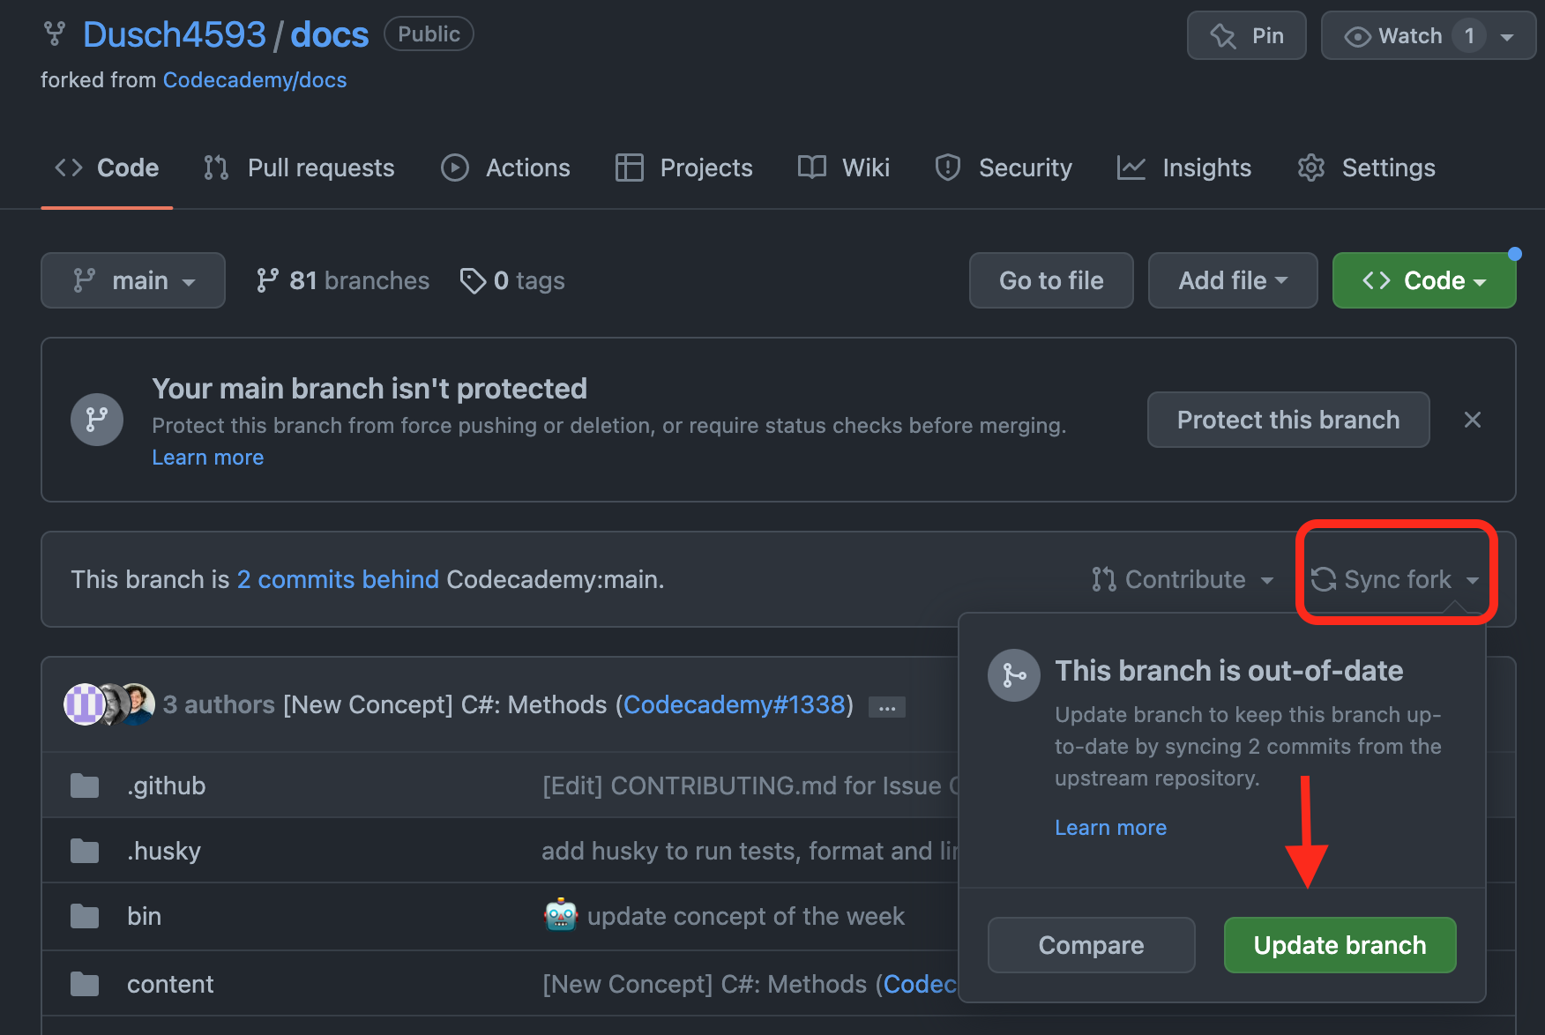This screenshot has height=1035, width=1545.
Task: Open the Projects tab
Action: click(683, 168)
